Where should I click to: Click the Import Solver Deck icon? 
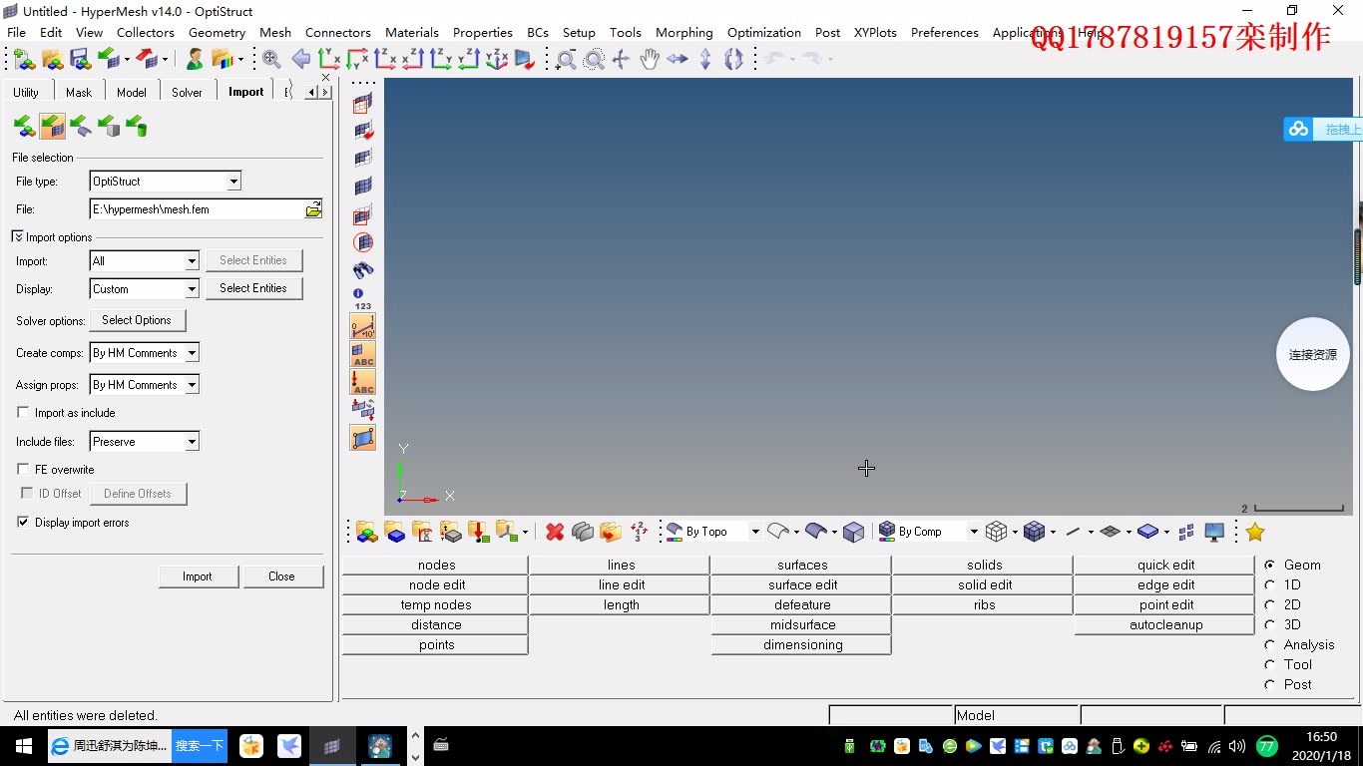pos(52,127)
